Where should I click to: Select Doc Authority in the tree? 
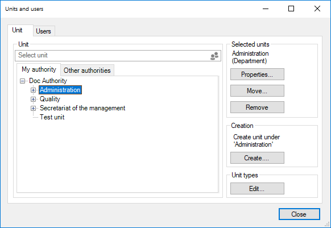point(48,81)
